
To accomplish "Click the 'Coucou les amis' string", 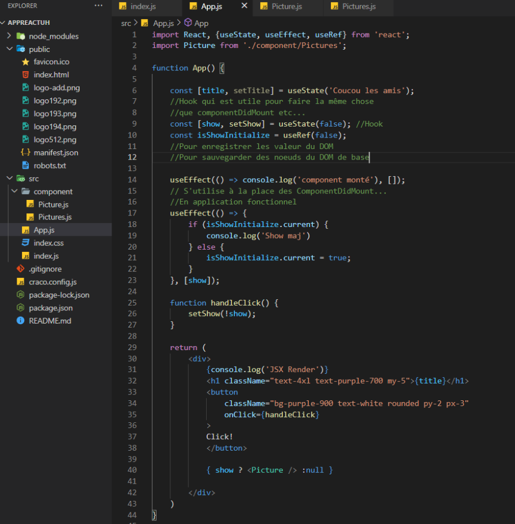I will pyautogui.click(x=367, y=91).
